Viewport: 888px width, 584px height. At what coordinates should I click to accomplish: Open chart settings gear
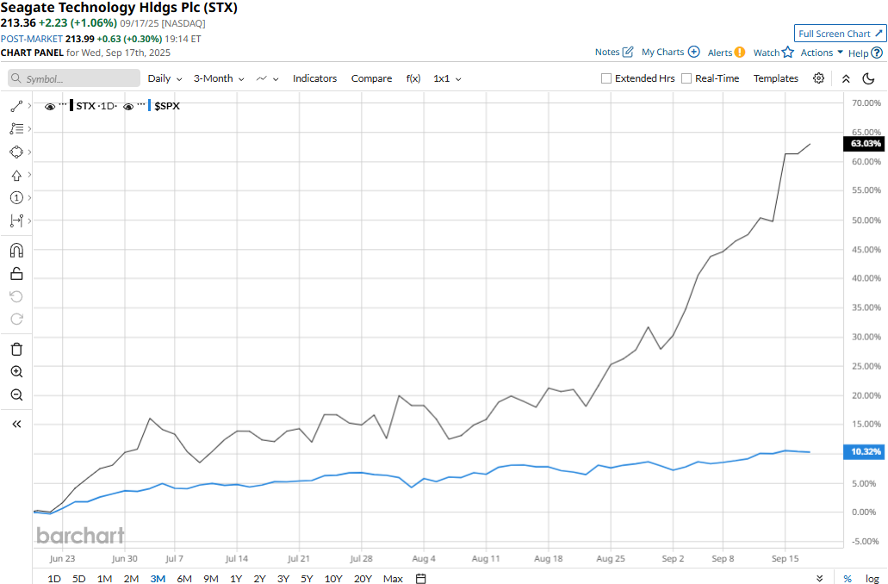tap(818, 78)
